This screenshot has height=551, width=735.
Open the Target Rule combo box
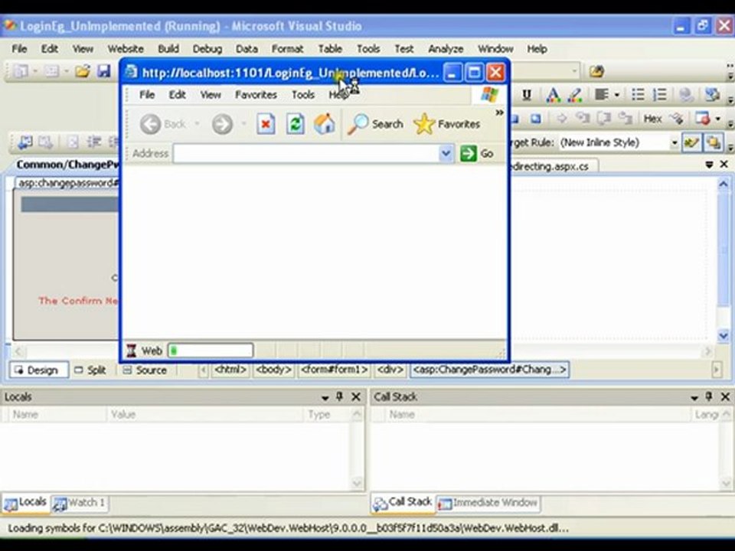tap(619, 142)
